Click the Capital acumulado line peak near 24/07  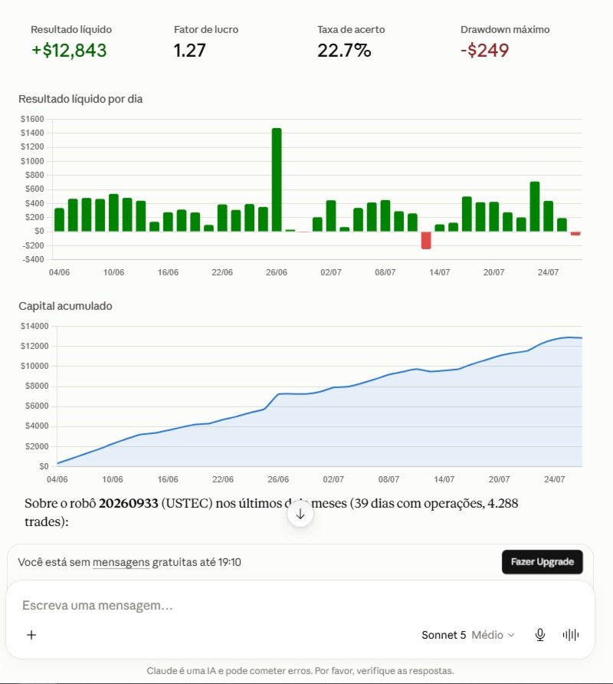(x=567, y=337)
